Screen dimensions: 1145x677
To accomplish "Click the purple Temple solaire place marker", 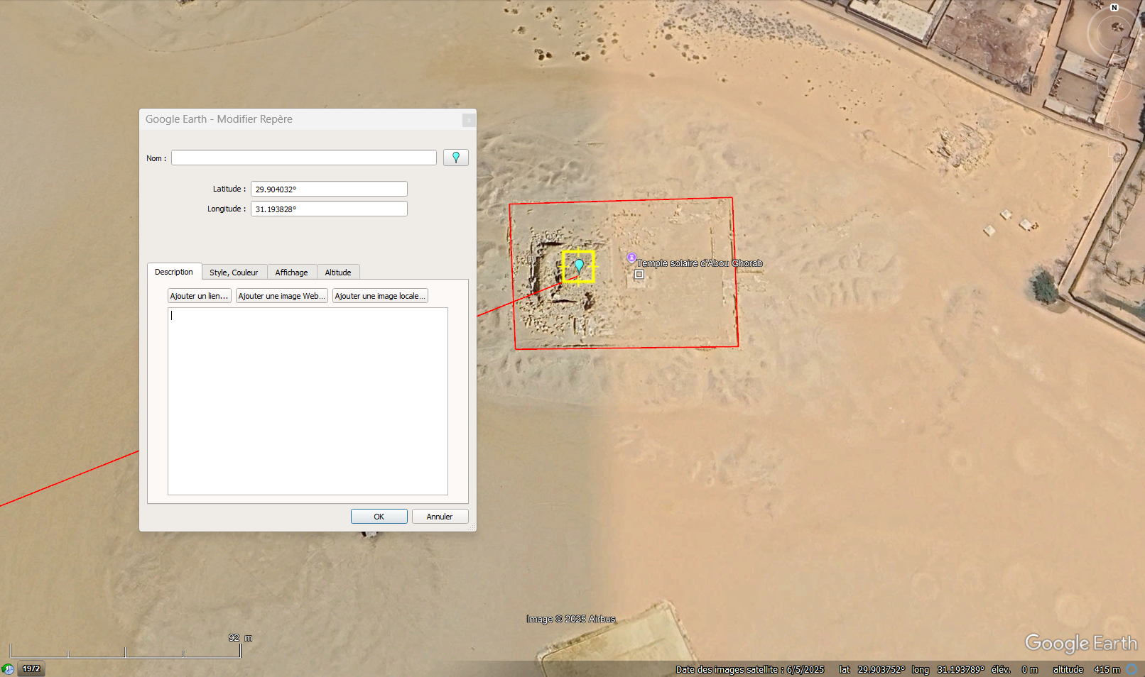I will 631,258.
